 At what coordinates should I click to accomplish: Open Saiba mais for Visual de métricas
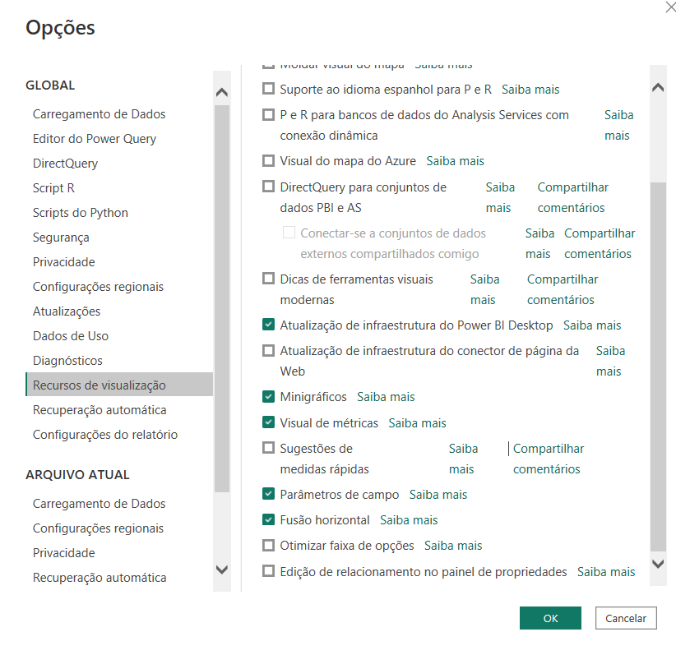(417, 422)
